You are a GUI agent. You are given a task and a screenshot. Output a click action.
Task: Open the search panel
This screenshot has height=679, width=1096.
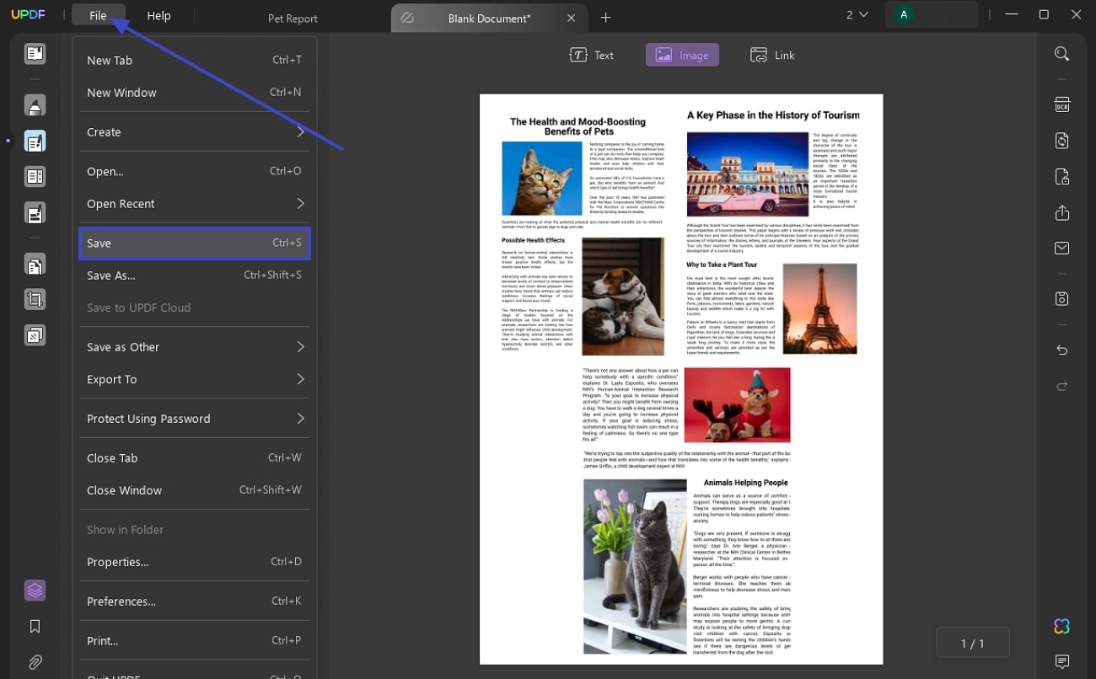[x=1061, y=53]
